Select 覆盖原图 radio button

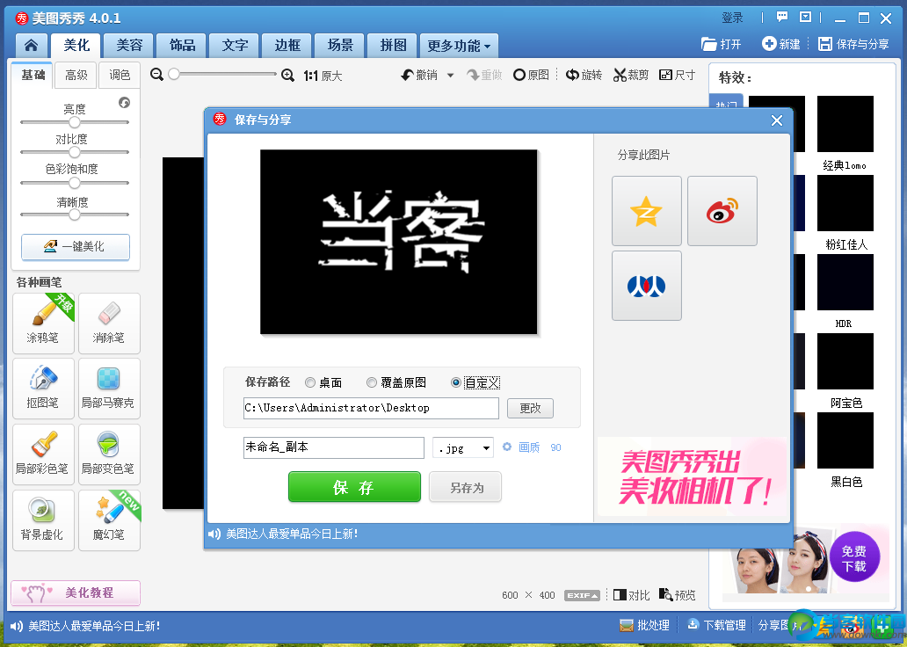coord(372,382)
